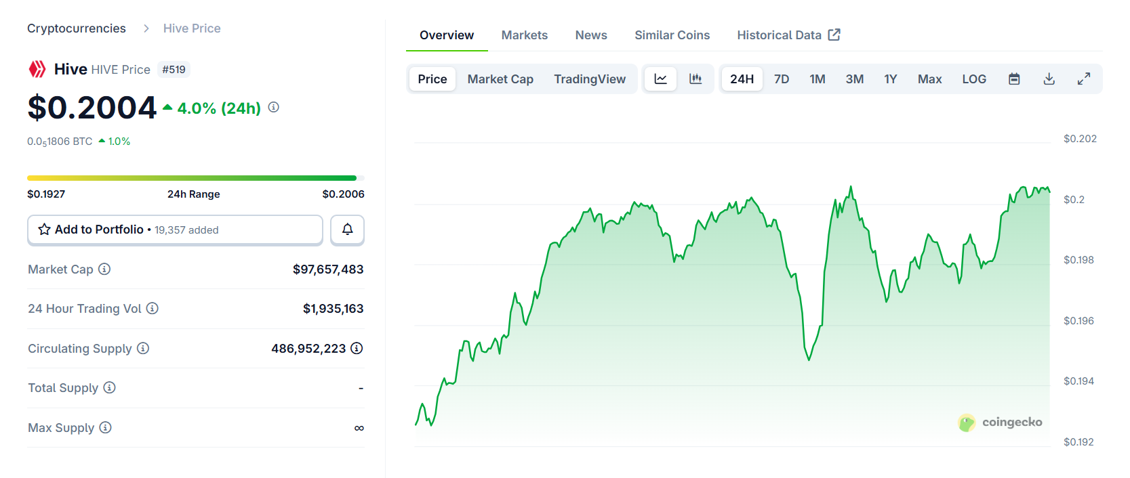This screenshot has height=478, width=1130.
Task: Show 24 Hour Trading Vol info tooltip
Action: click(153, 308)
